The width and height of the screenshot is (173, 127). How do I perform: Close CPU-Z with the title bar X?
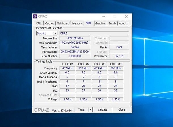[x=126, y=16]
